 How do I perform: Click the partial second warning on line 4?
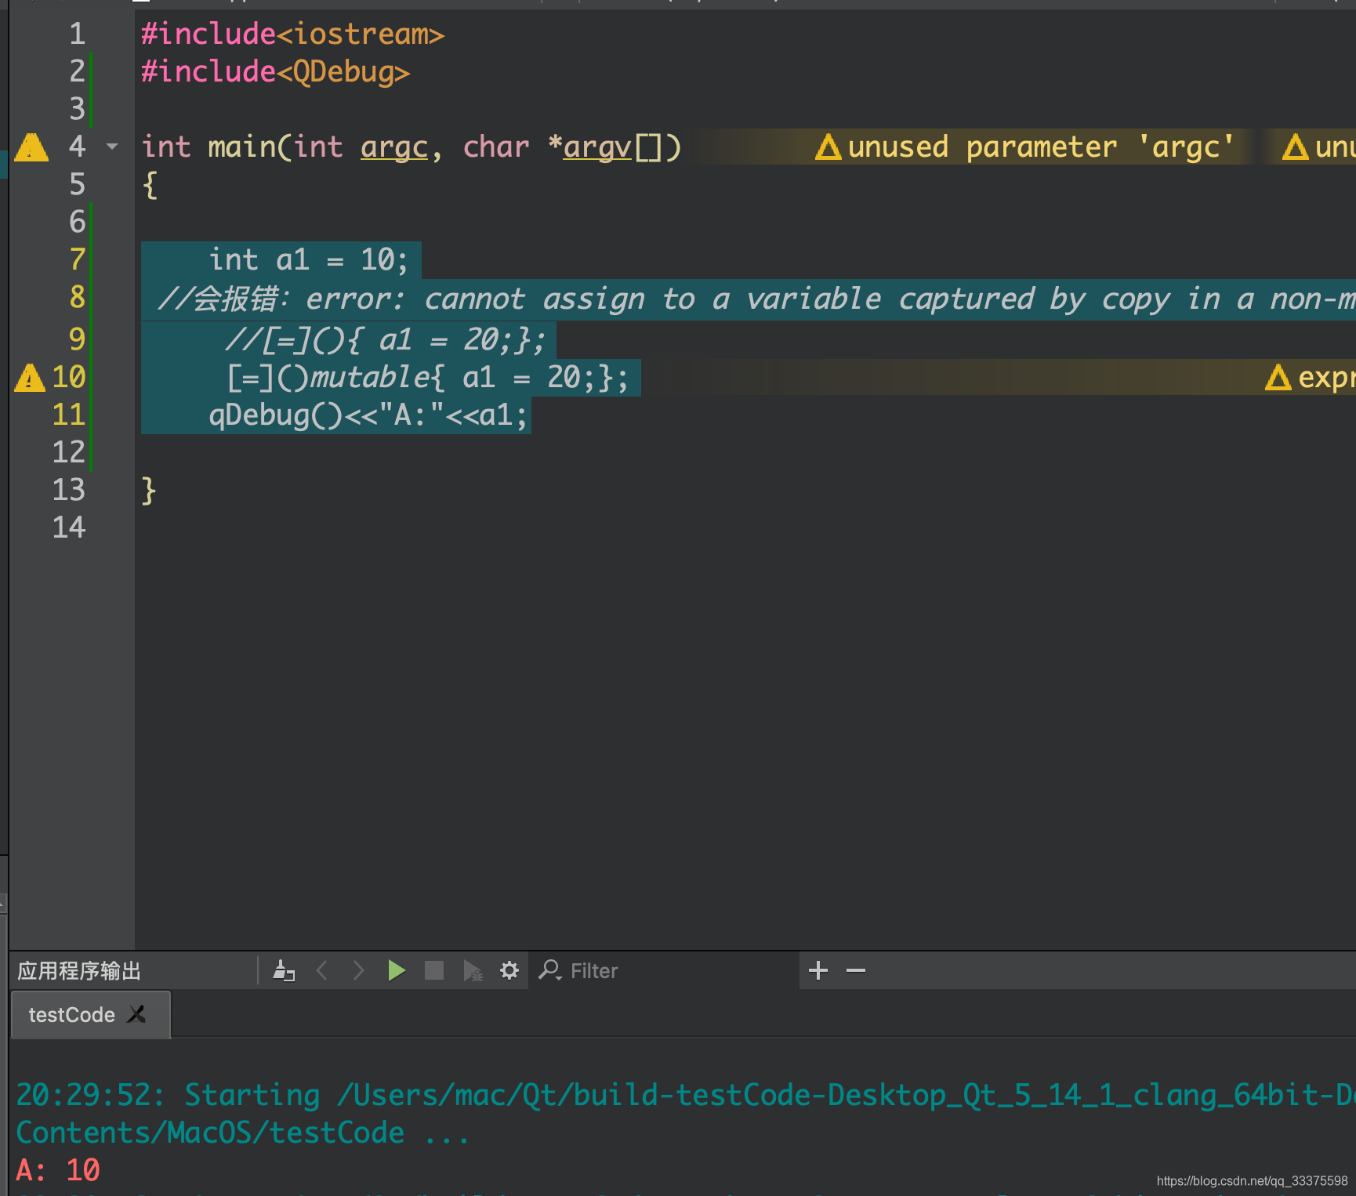1318,147
